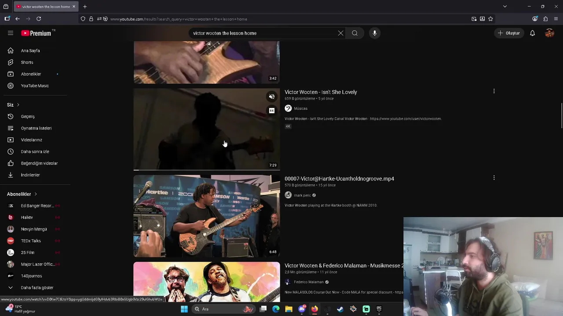Open the shield tracking protection icon
Image resolution: width=563 pixels, height=316 pixels.
pos(83,19)
